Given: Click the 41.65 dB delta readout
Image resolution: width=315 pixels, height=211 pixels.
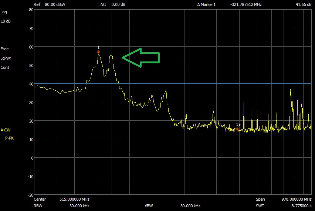Looking at the screenshot, I should [303, 4].
